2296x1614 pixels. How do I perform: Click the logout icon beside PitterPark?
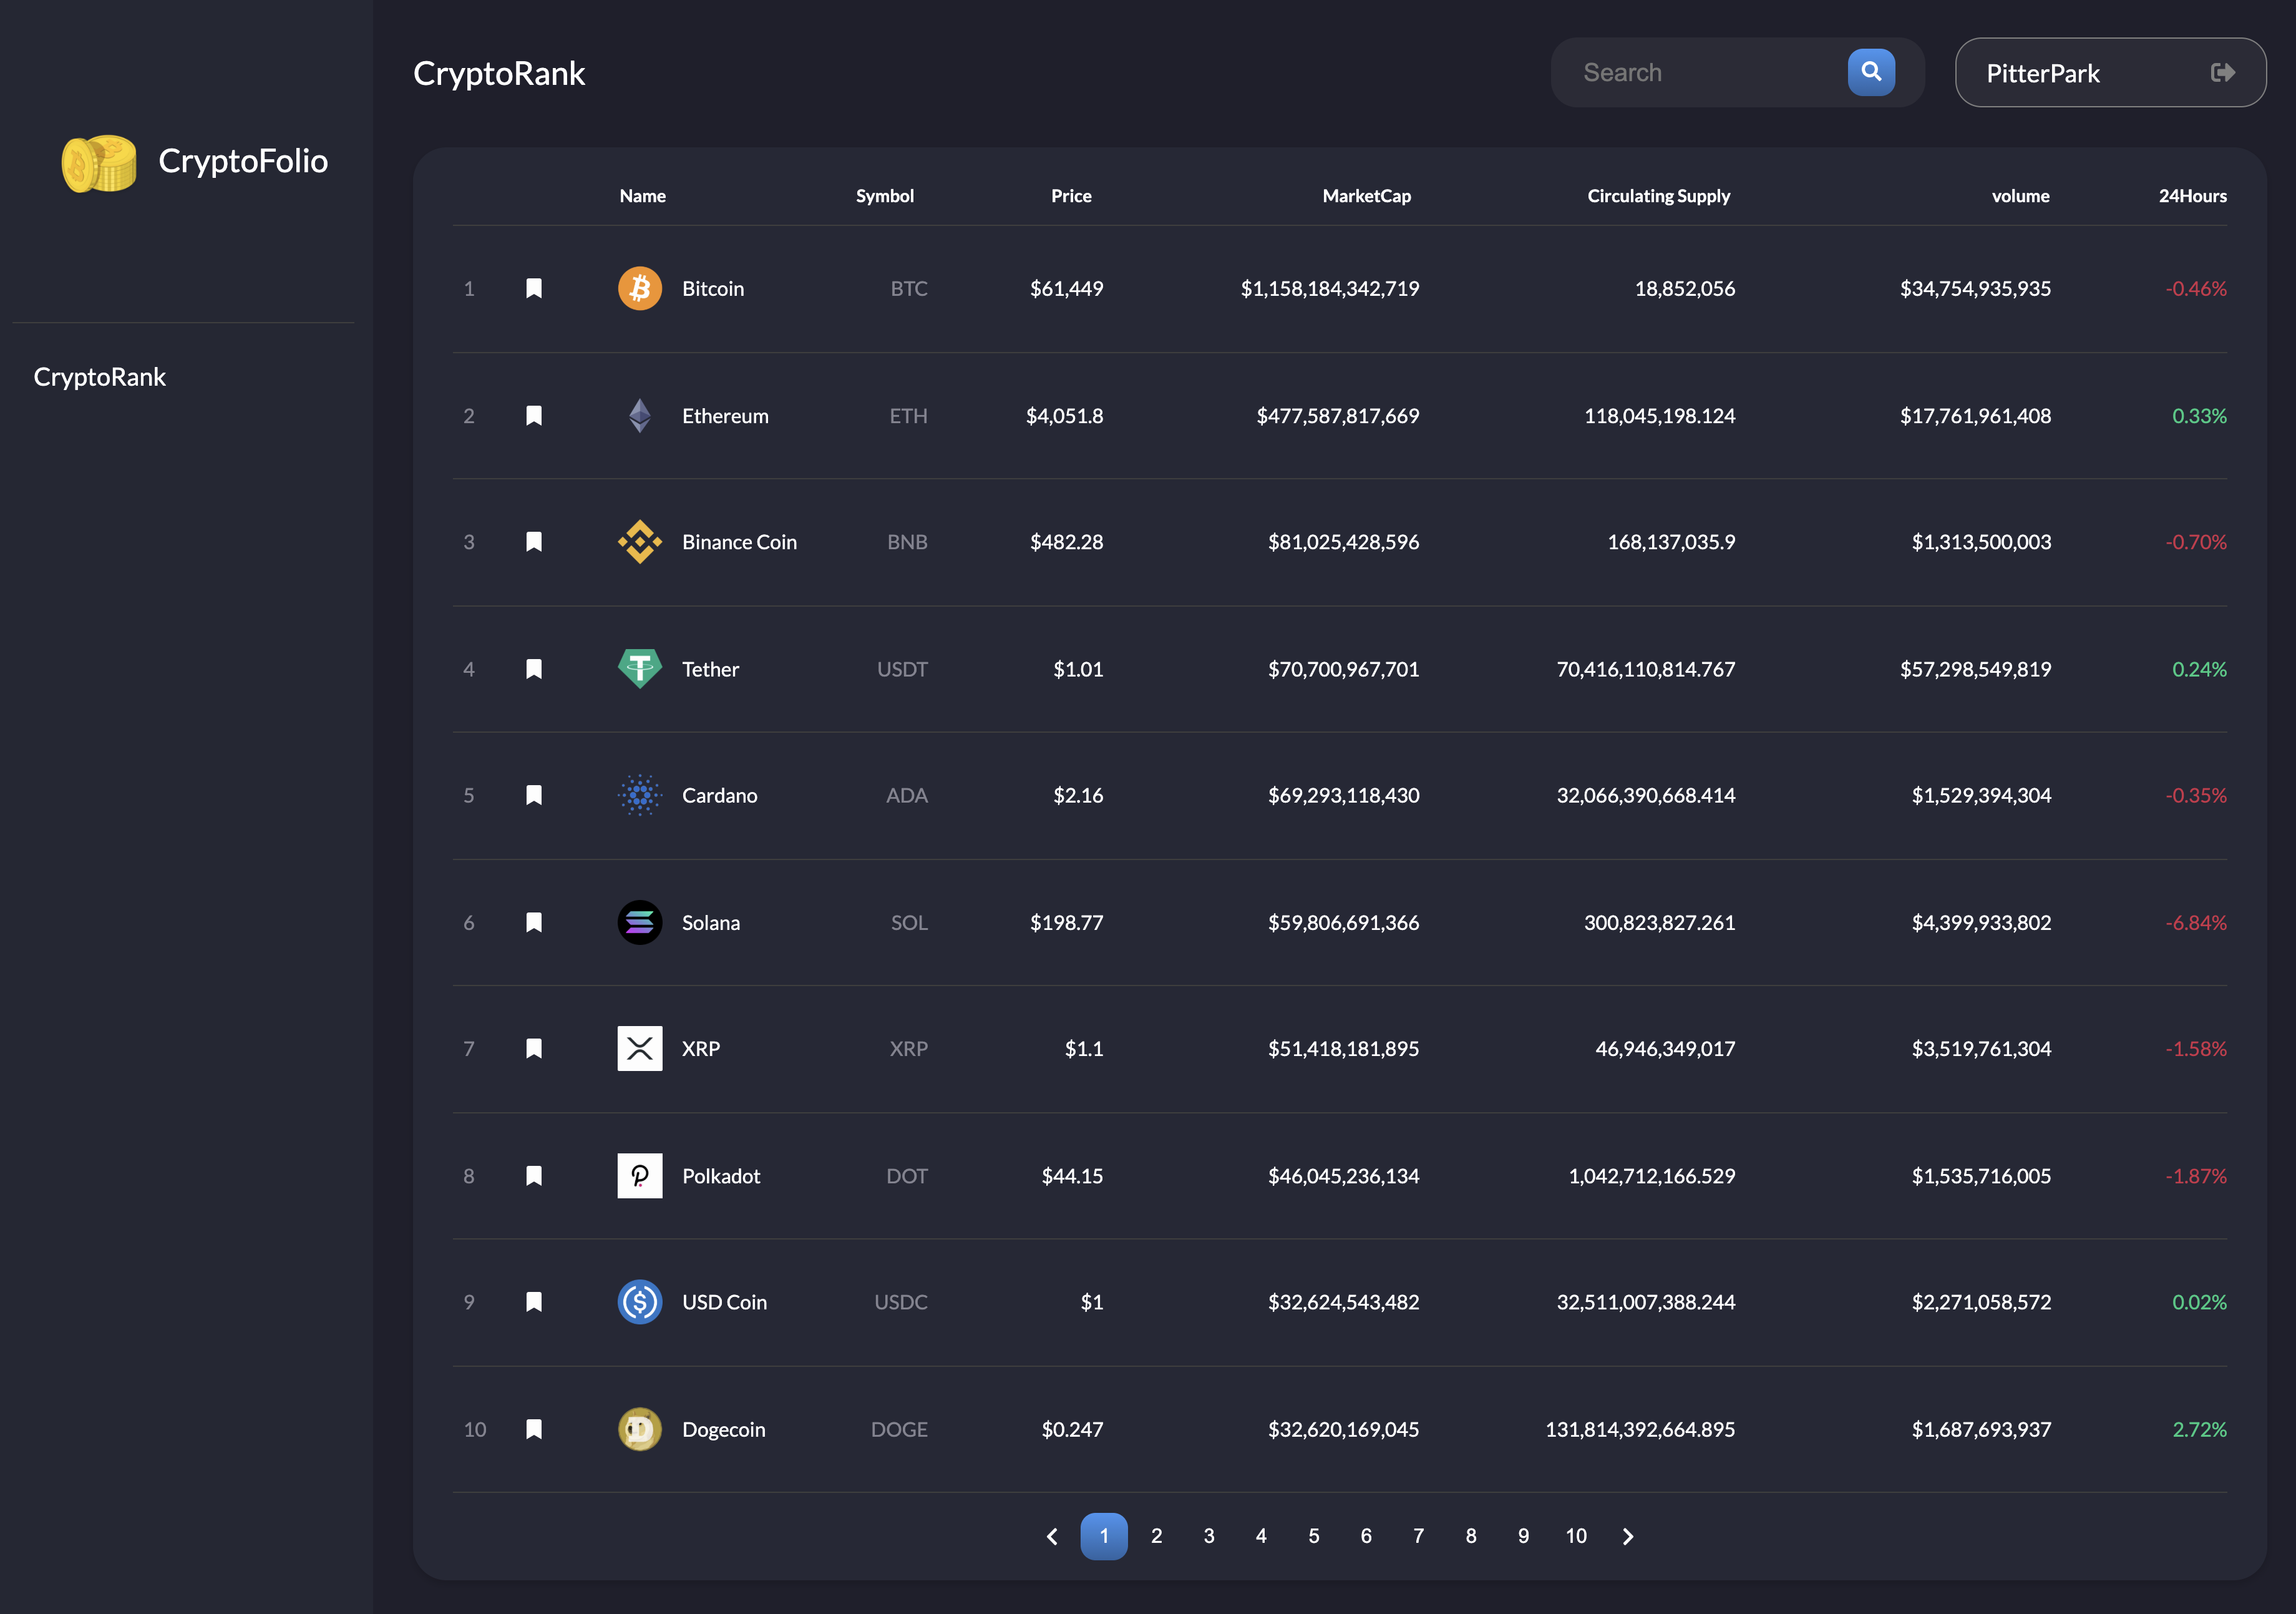point(2222,72)
